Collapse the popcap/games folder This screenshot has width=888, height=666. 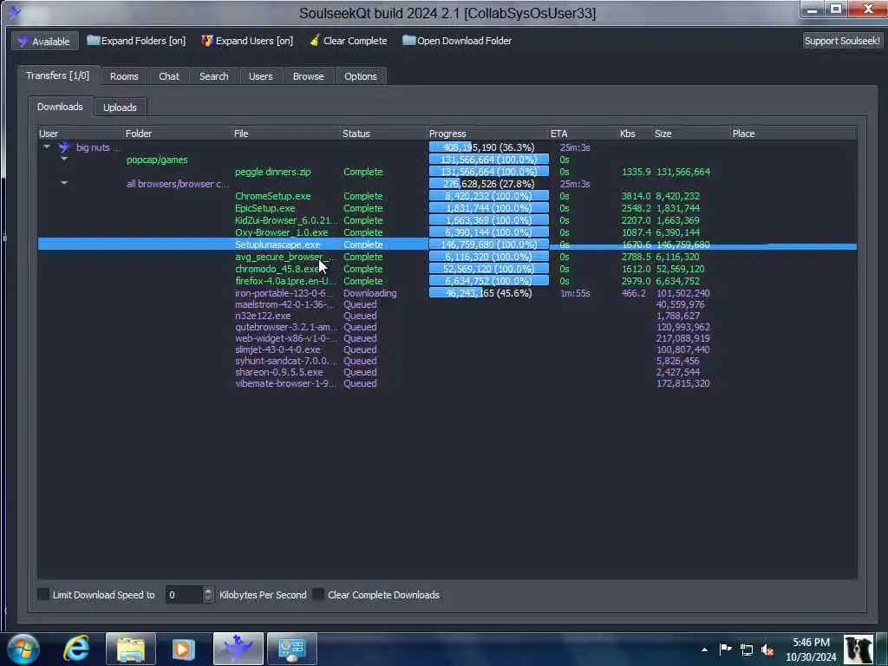[x=64, y=160]
